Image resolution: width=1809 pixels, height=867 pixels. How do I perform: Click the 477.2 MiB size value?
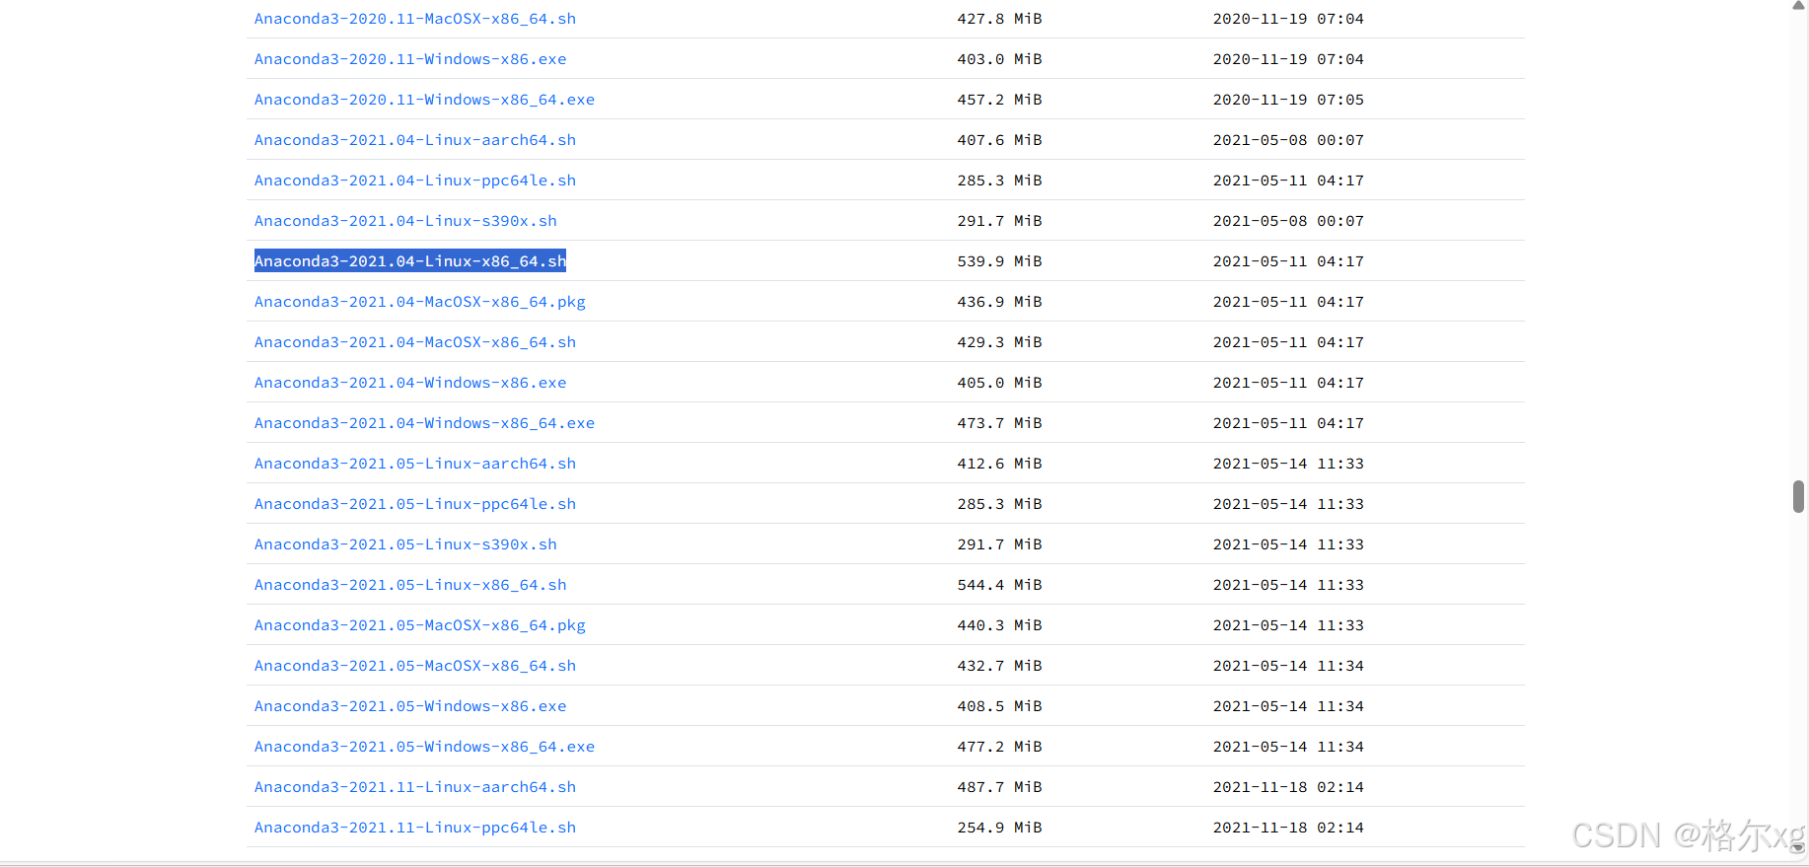pyautogui.click(x=999, y=747)
